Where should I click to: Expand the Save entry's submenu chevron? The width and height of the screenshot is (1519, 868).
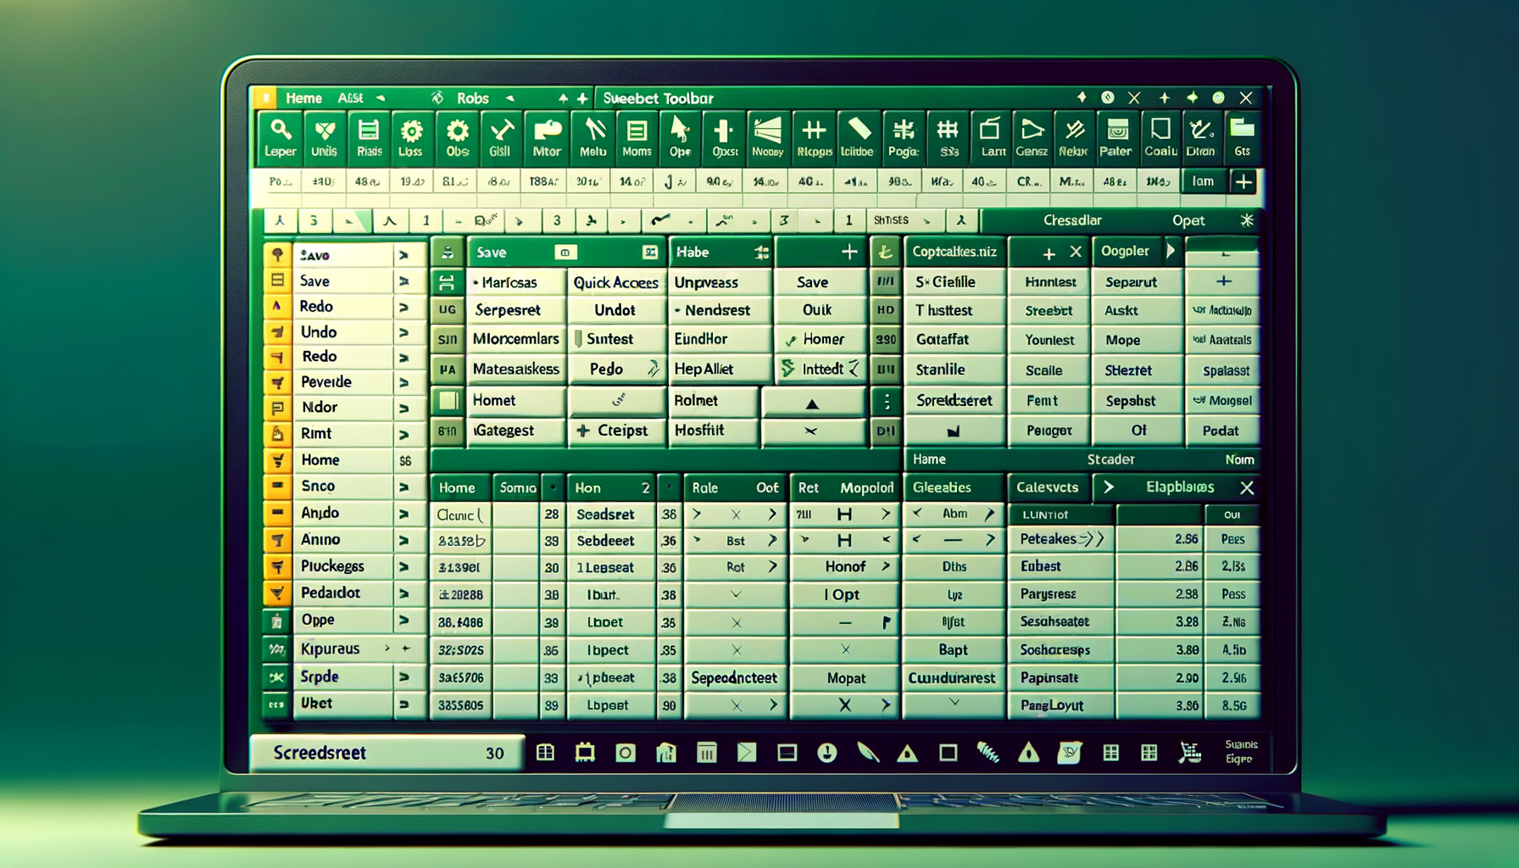[405, 281]
